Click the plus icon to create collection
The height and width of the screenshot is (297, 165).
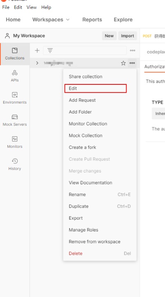point(37,50)
